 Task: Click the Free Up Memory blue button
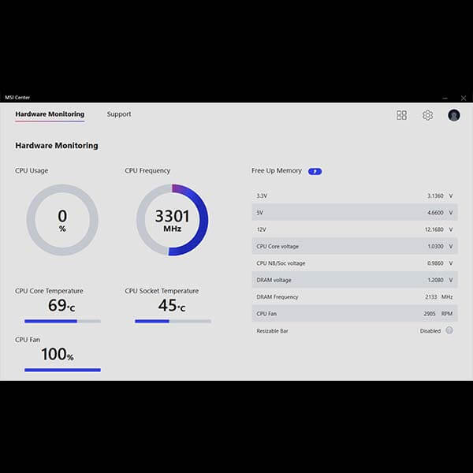click(x=315, y=171)
